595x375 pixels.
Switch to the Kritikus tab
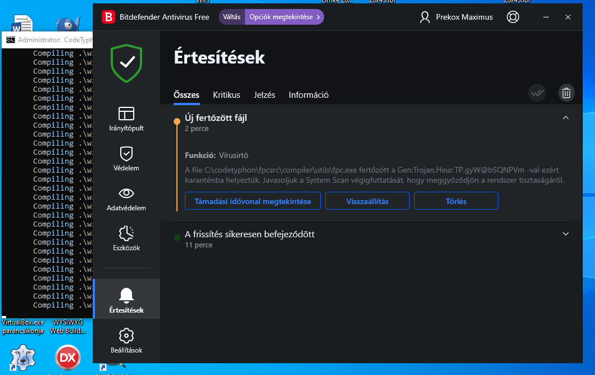tap(226, 95)
